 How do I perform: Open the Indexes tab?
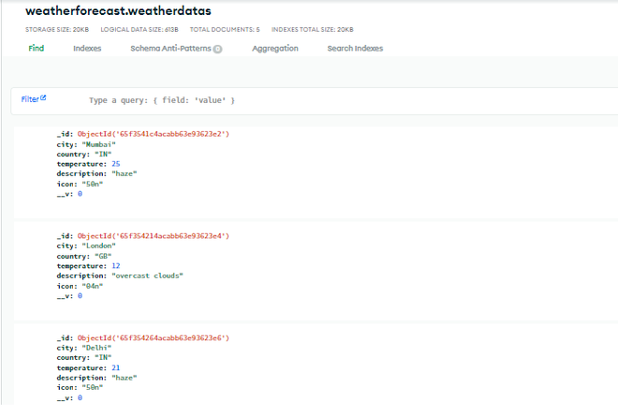coord(87,49)
